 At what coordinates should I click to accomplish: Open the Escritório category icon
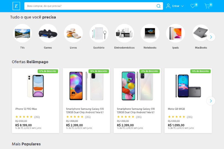[x=99, y=33]
